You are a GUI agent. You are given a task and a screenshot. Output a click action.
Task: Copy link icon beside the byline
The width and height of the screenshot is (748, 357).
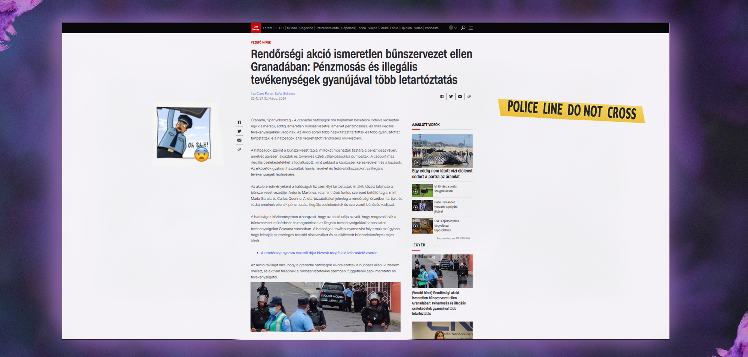point(469,97)
